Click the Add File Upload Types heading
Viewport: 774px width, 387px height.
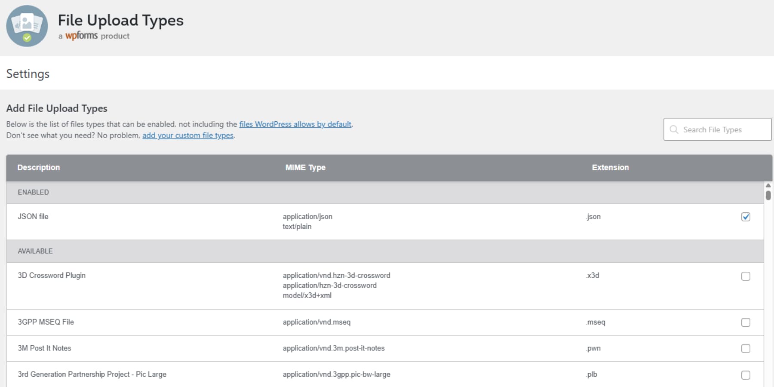click(x=57, y=108)
